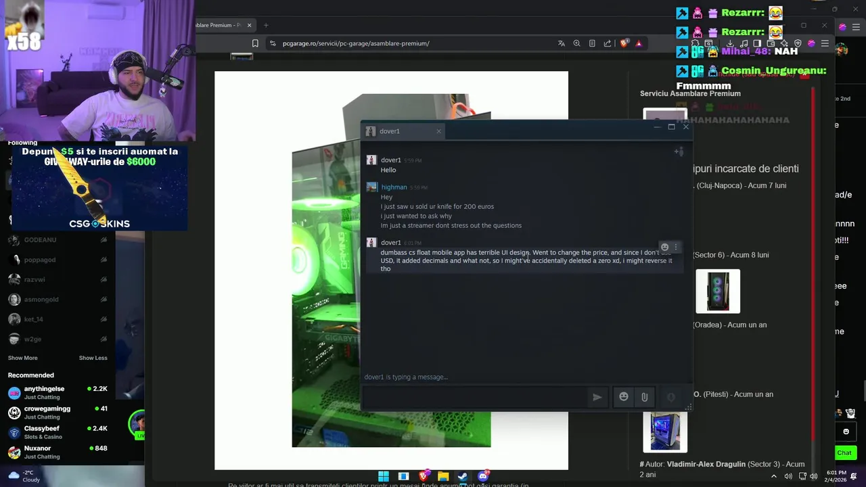Click dover1's avatar beside the Hello message
This screenshot has height=487, width=866.
pyautogui.click(x=371, y=160)
